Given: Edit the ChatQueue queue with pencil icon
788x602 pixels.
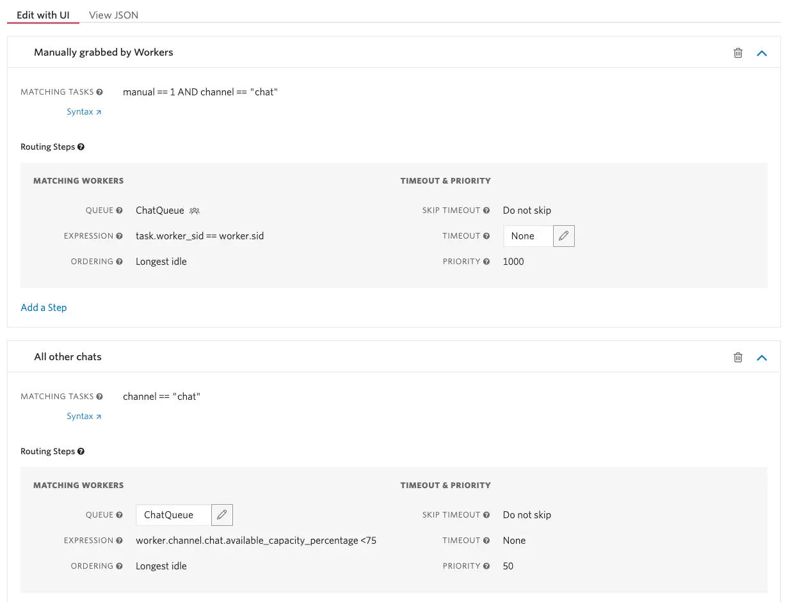Looking at the screenshot, I should (221, 515).
